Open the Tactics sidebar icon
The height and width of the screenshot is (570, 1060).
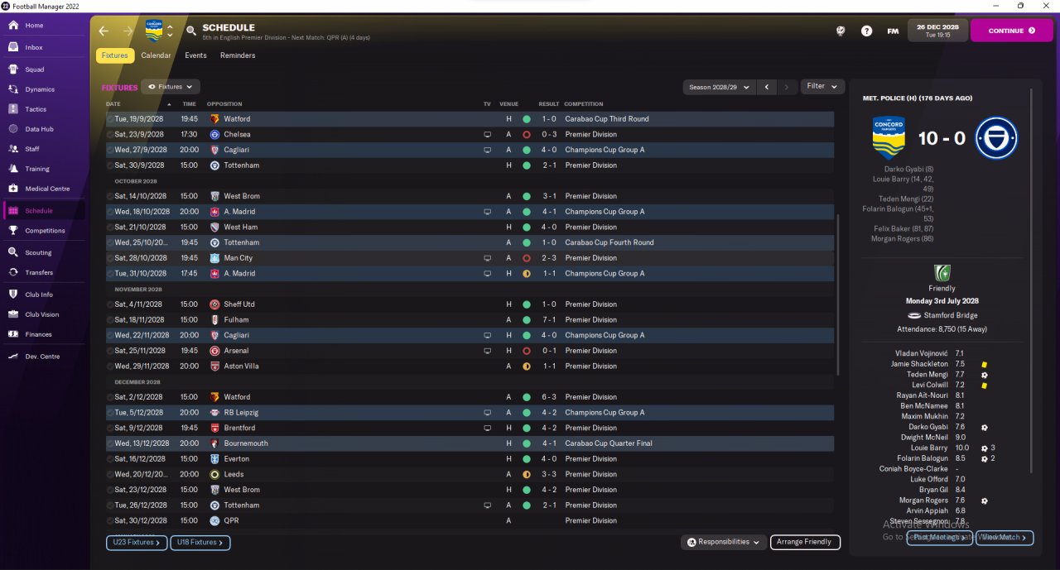pos(13,109)
